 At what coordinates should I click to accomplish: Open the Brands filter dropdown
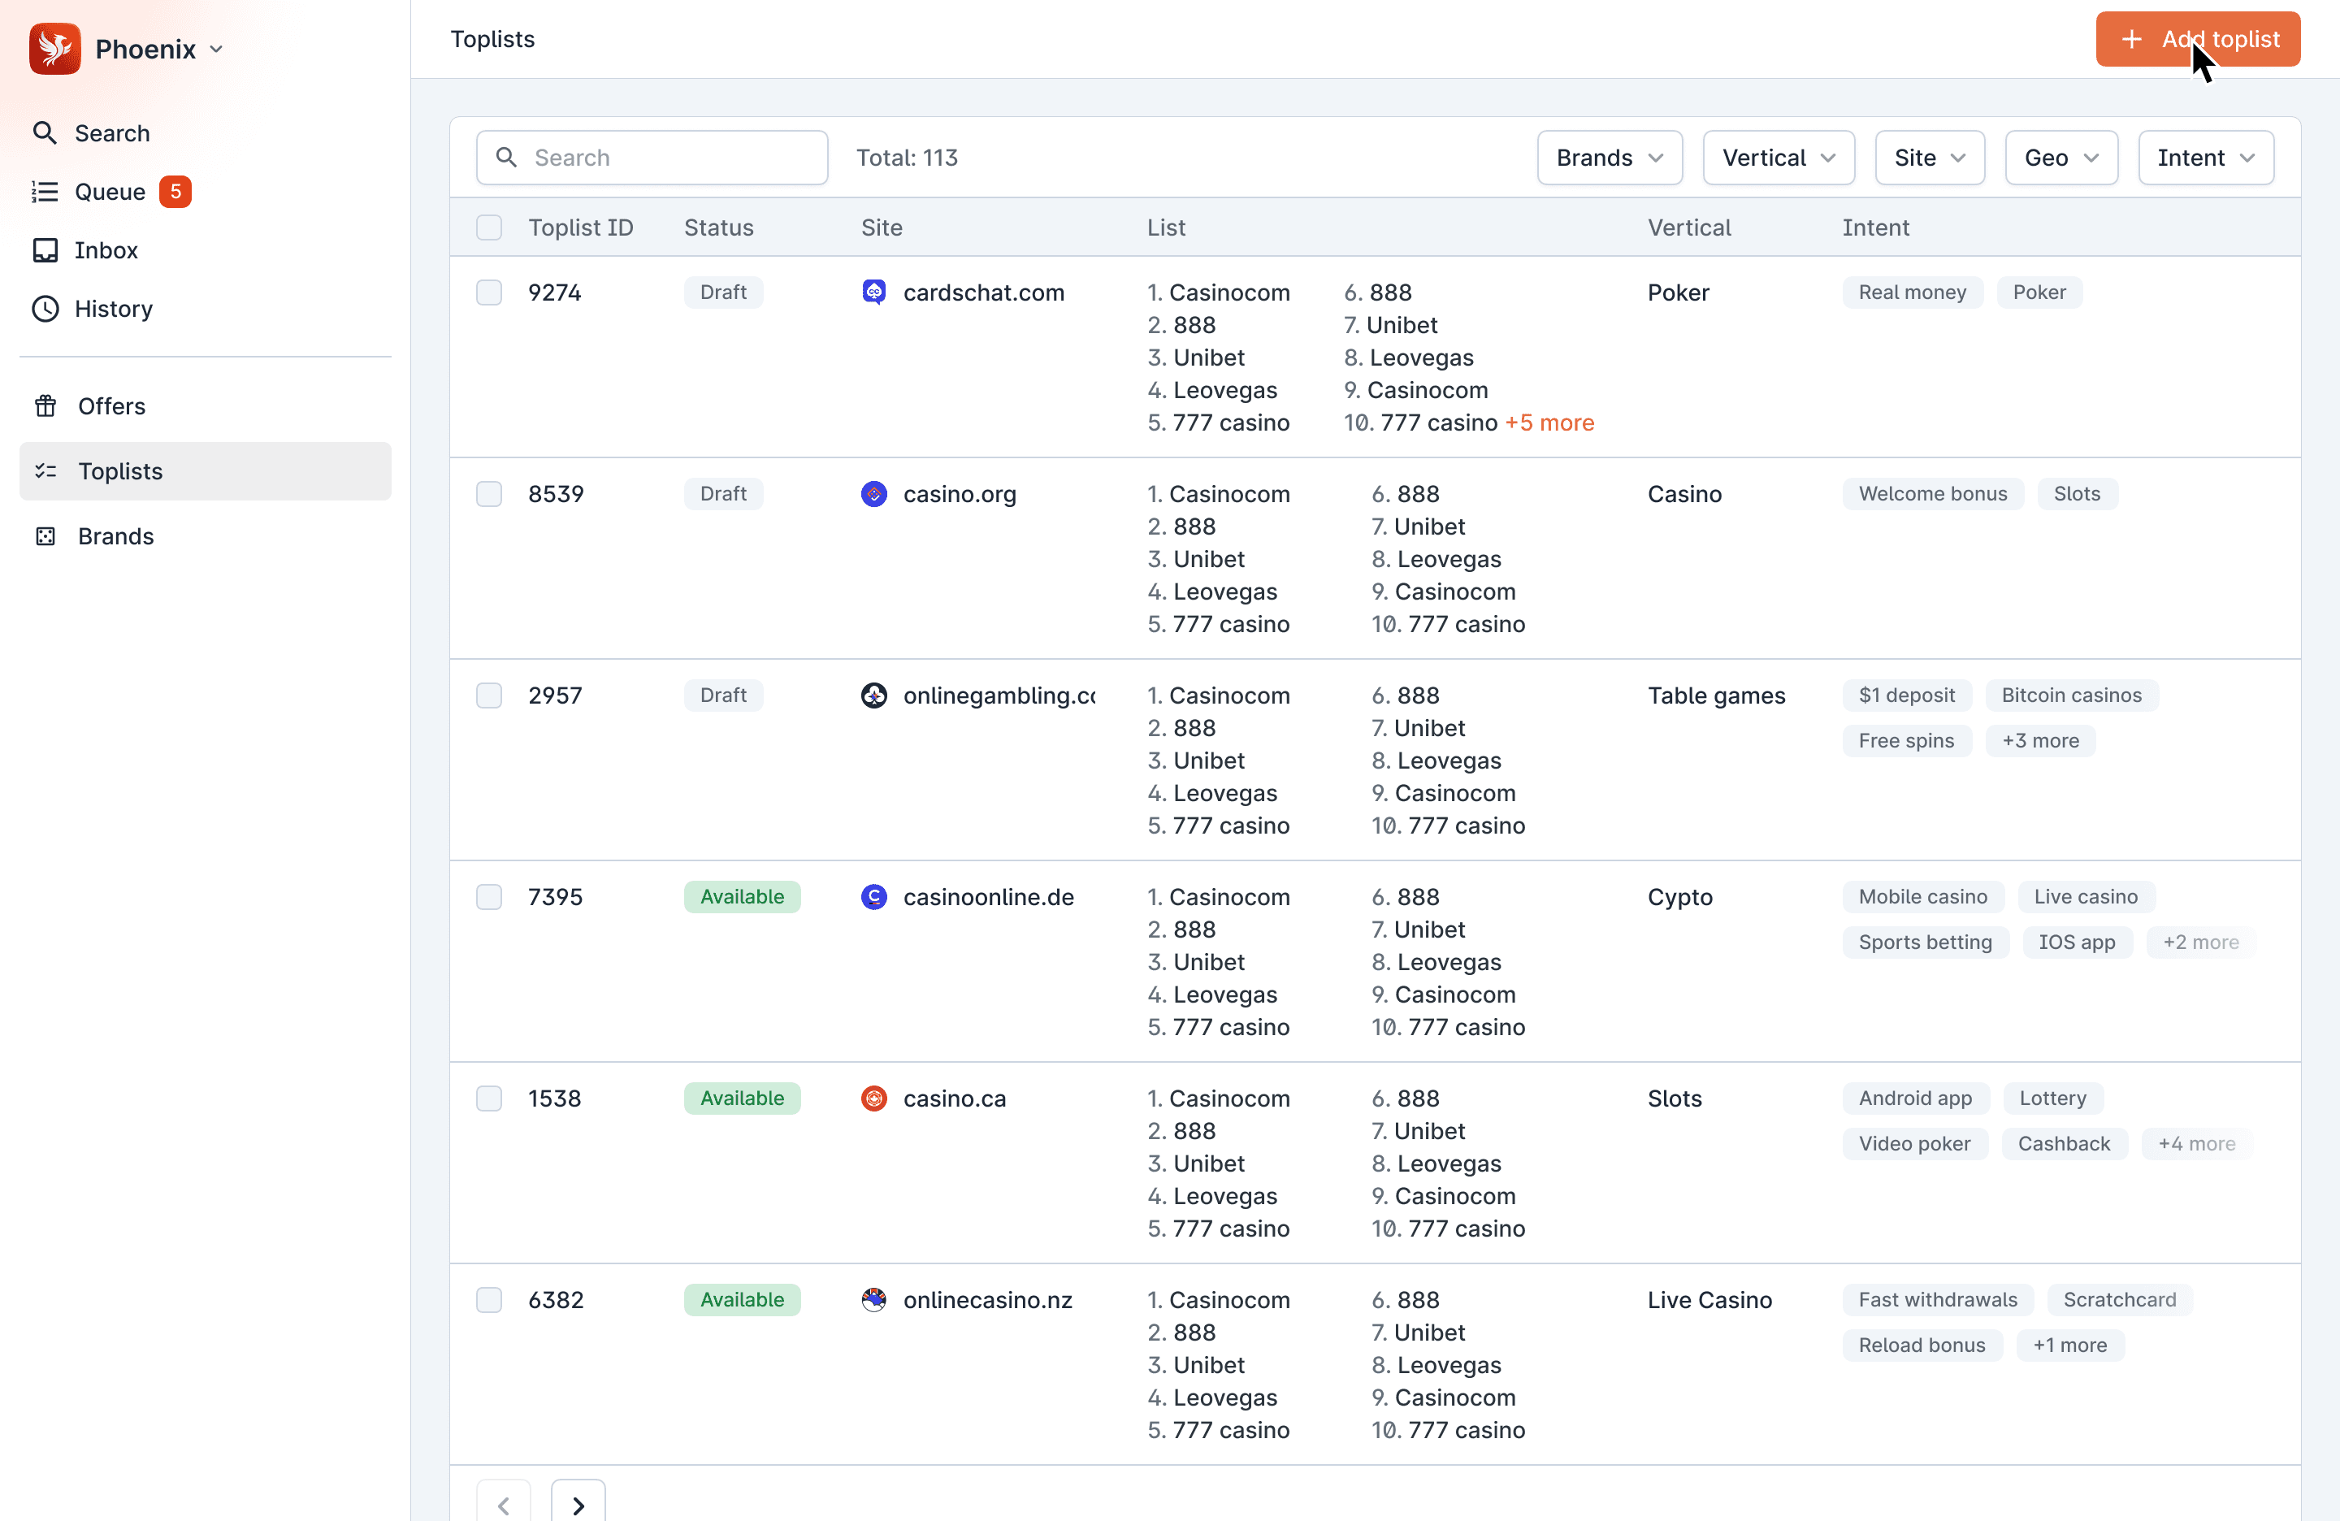point(1609,158)
